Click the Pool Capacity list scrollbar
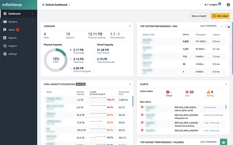 (133, 101)
